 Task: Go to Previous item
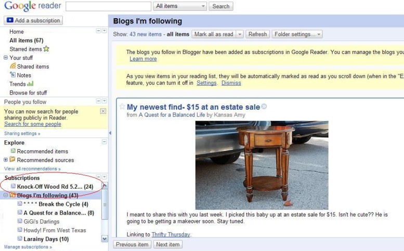pyautogui.click(x=132, y=244)
